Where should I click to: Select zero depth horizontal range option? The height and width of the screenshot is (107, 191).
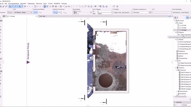65,12
